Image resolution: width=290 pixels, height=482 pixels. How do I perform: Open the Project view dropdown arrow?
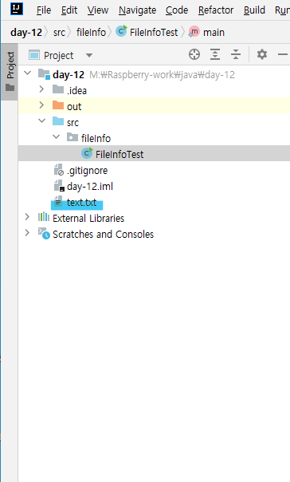tap(89, 55)
